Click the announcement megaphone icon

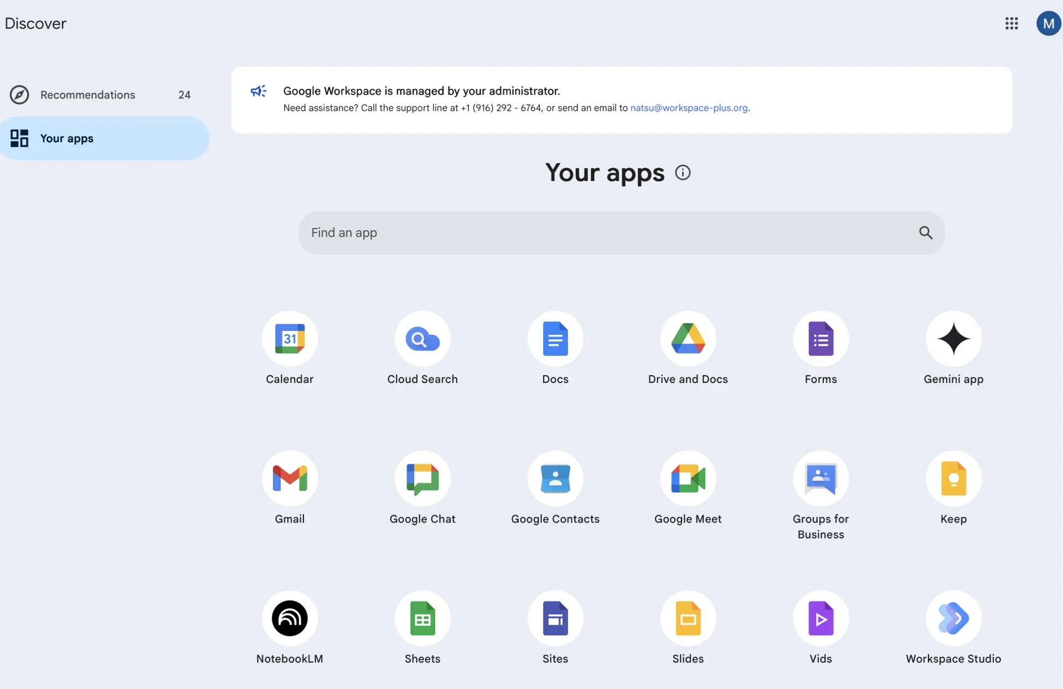click(x=259, y=91)
